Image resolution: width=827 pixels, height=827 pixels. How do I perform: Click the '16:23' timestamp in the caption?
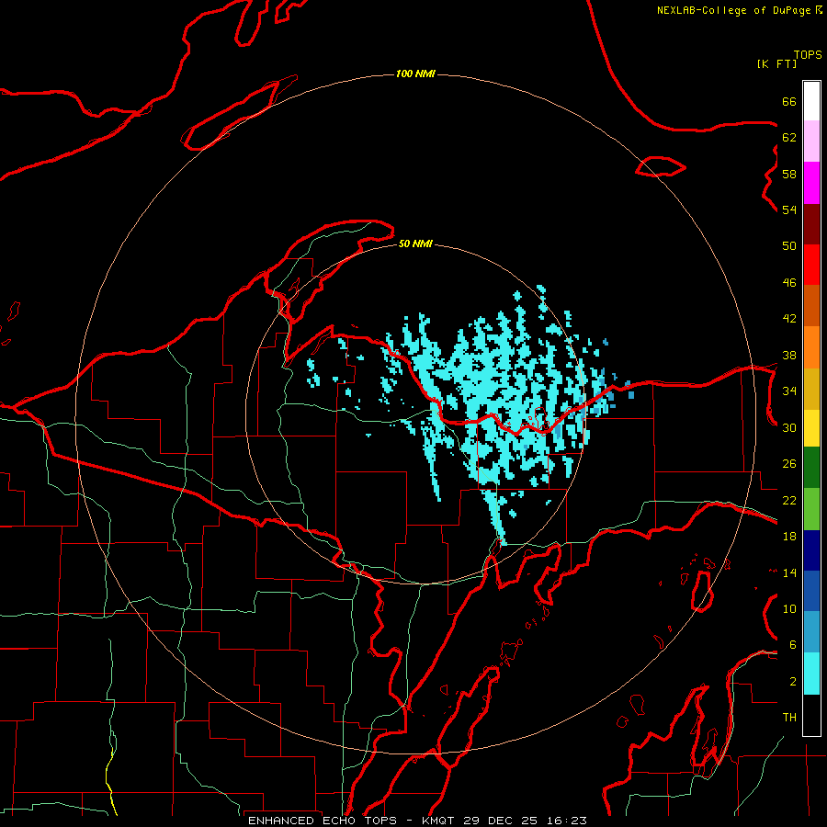(x=565, y=821)
